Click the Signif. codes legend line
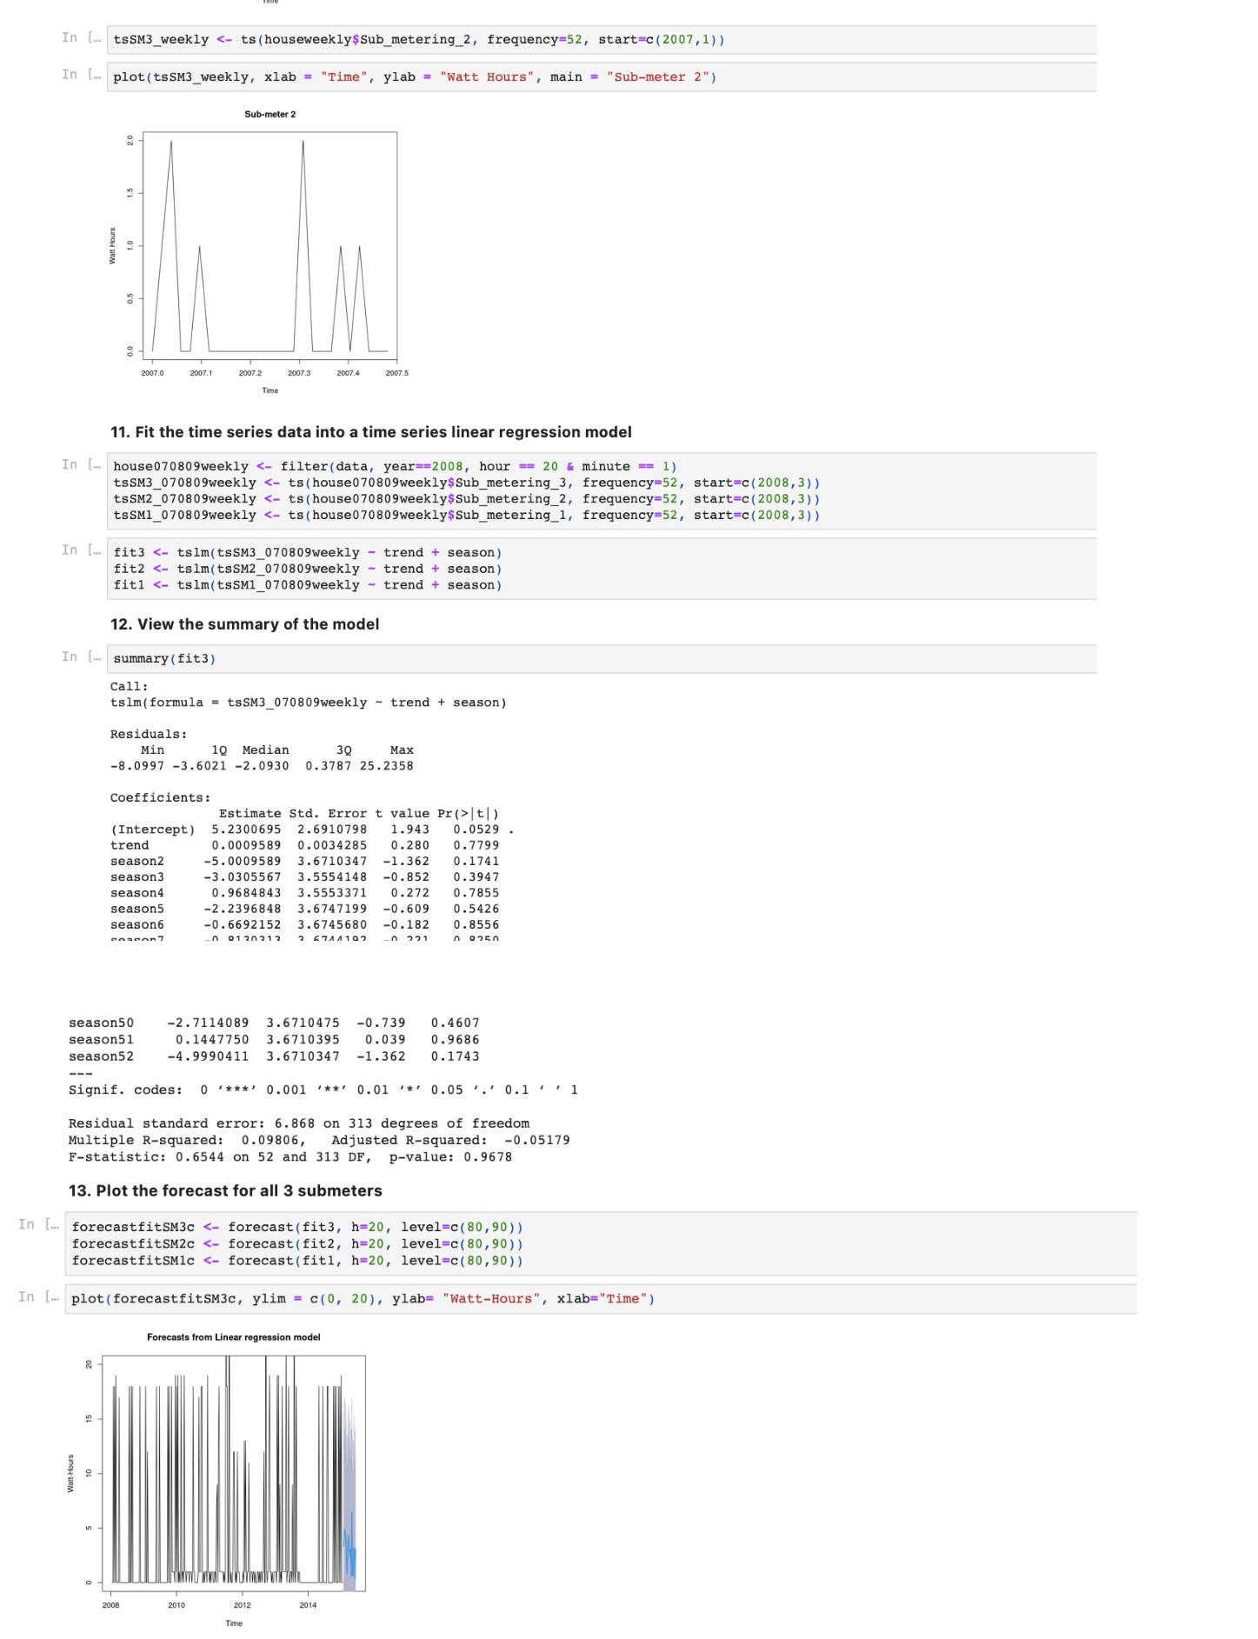This screenshot has height=1639, width=1258. coord(323,1090)
